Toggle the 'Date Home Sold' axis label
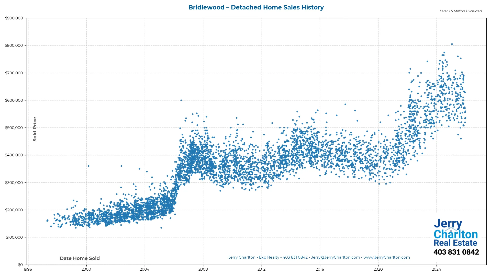Screen dimensions: 491x276 [x=80, y=258]
